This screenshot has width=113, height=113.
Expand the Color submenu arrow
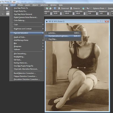(43, 25)
